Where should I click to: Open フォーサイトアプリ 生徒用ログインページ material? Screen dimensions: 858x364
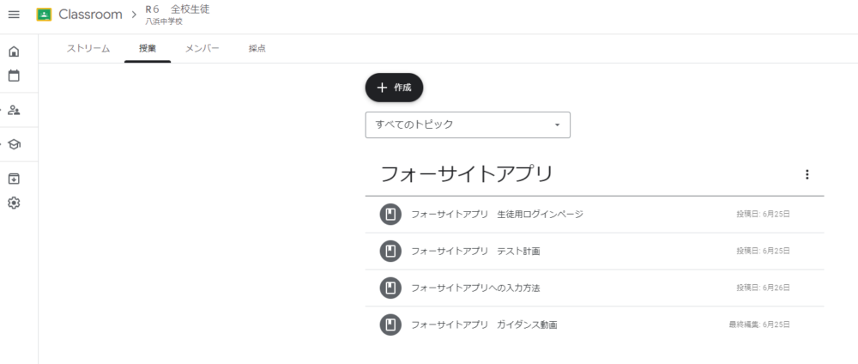pyautogui.click(x=595, y=214)
